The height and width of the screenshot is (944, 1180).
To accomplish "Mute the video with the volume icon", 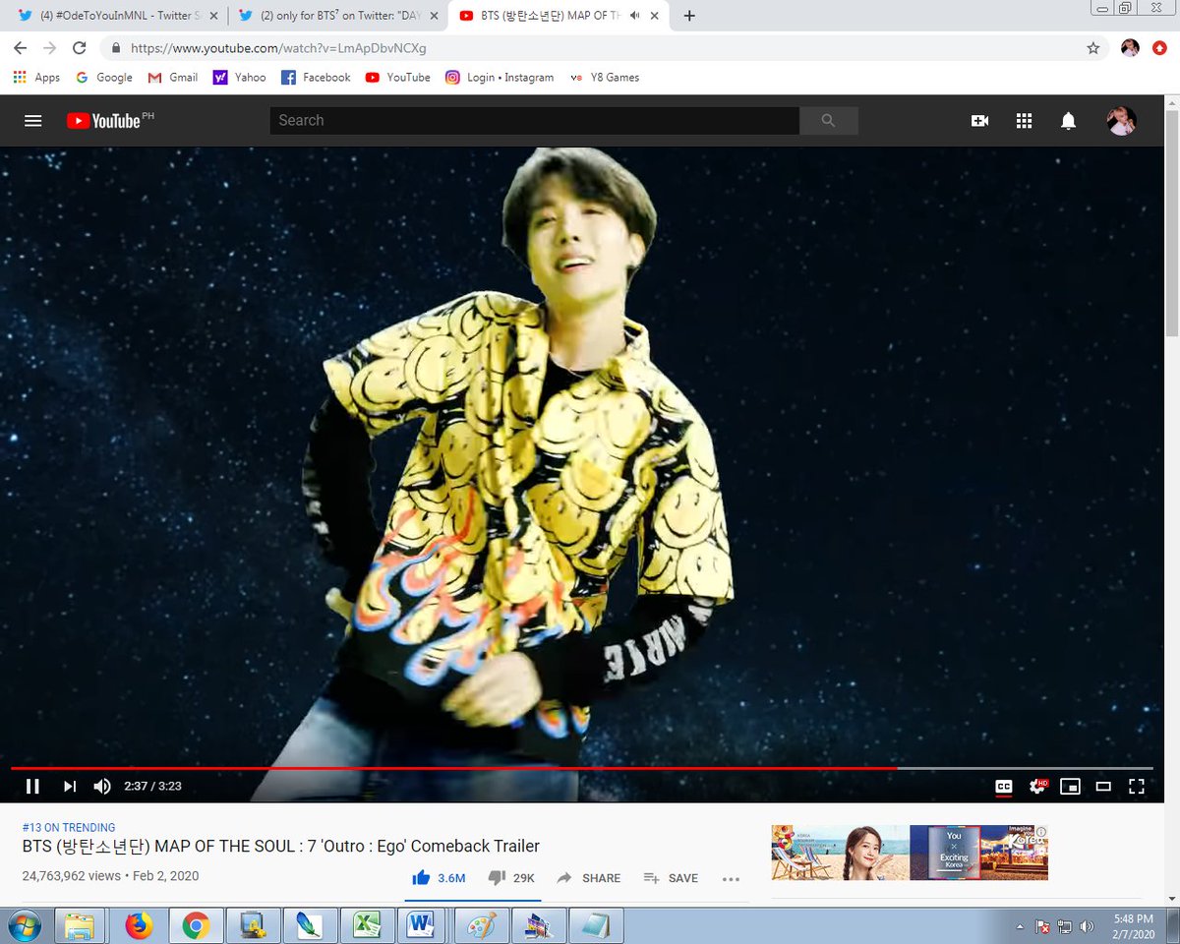I will pyautogui.click(x=102, y=786).
